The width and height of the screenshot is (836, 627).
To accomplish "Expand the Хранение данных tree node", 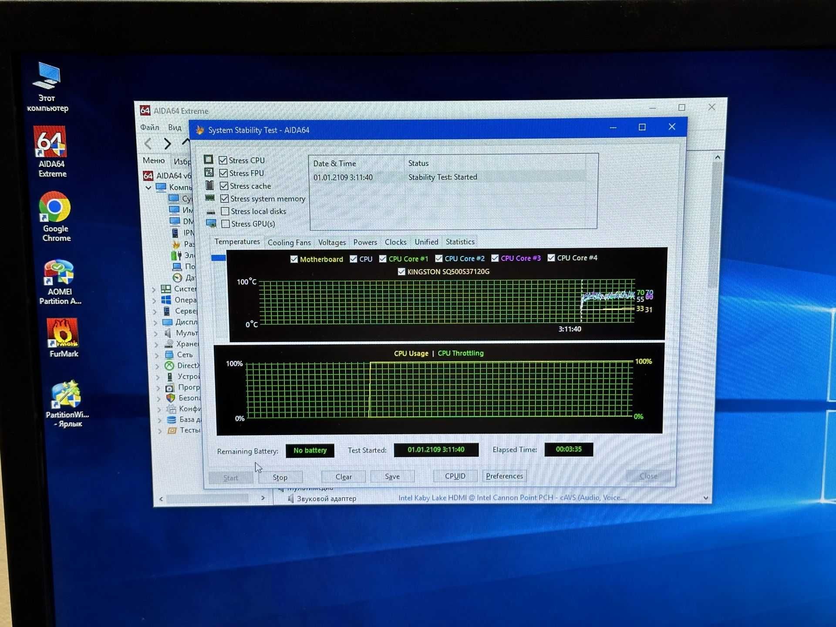I will tap(156, 344).
